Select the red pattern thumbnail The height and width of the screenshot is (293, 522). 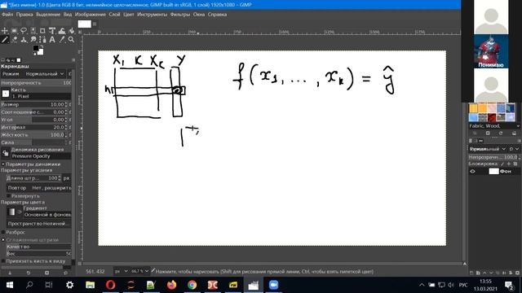tap(492, 117)
